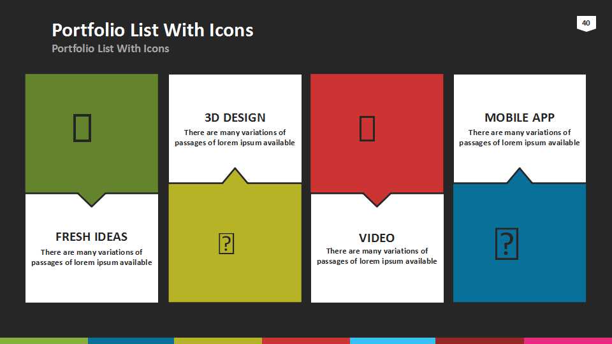This screenshot has height=344, width=612.
Task: Click the bright green segment of bottom bar
Action: coord(43,340)
